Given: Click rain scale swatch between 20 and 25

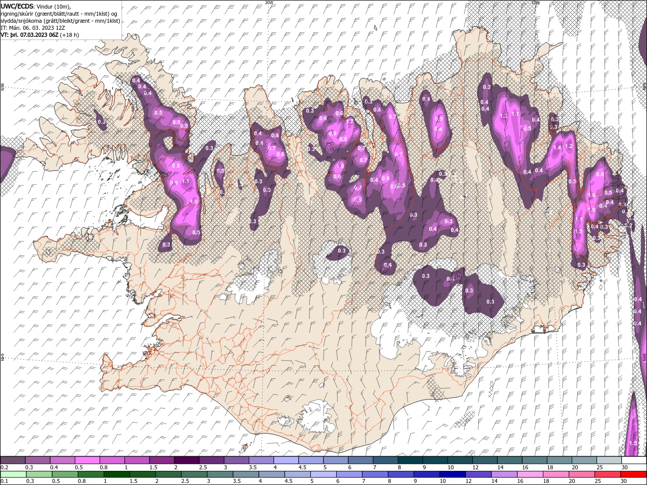Looking at the screenshot, I should 581,474.
